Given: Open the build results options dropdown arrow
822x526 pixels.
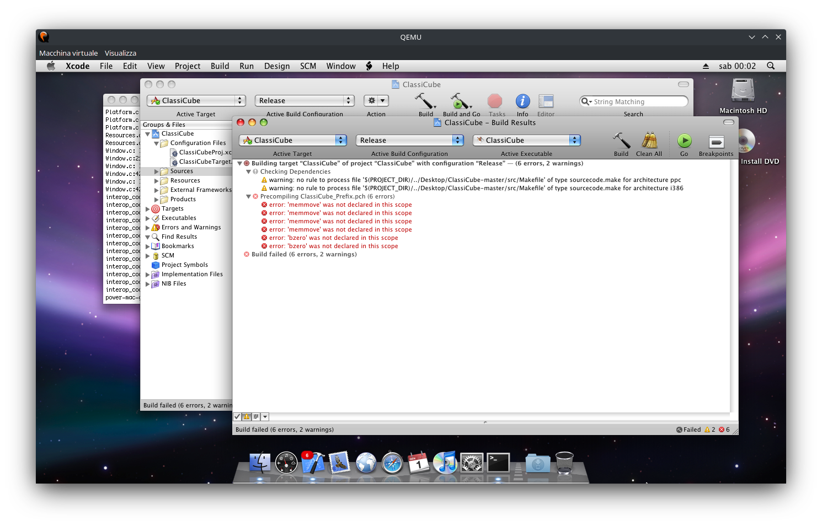Looking at the screenshot, I should click(265, 417).
